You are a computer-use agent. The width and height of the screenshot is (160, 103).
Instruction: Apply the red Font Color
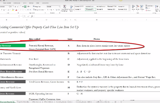click(16, 10)
